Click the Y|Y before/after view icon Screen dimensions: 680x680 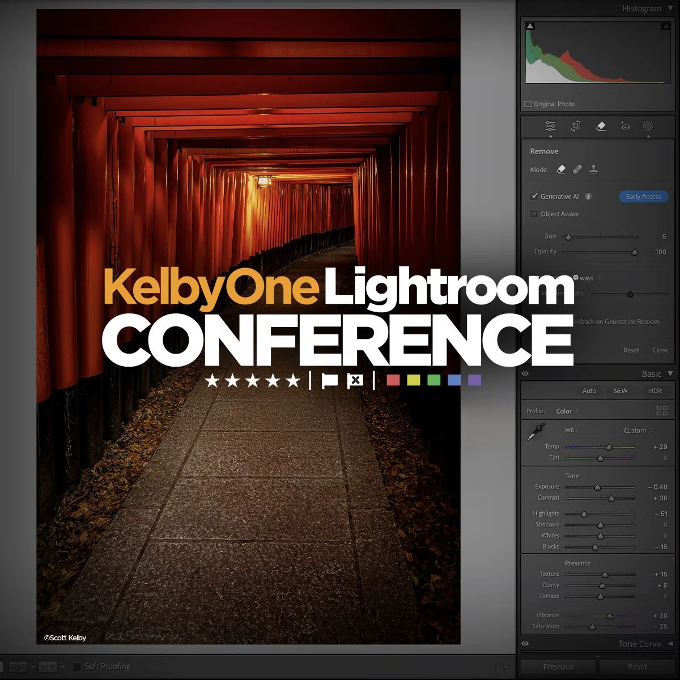point(48,667)
